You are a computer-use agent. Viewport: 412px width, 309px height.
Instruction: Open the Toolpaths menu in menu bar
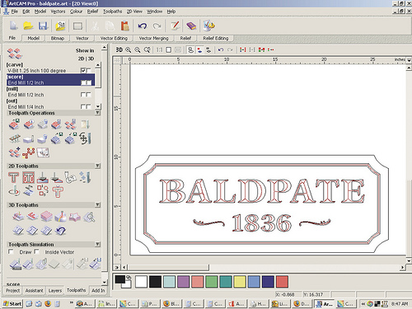point(113,12)
